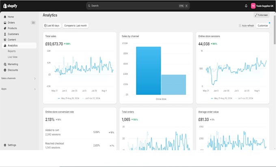Click the Content label in sidebar
The image size is (276, 167).
pyautogui.click(x=12, y=40)
